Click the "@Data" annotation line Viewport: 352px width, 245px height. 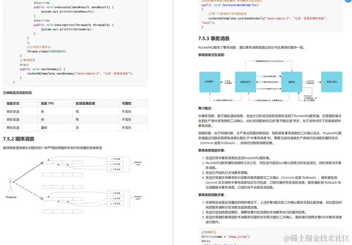206,241
